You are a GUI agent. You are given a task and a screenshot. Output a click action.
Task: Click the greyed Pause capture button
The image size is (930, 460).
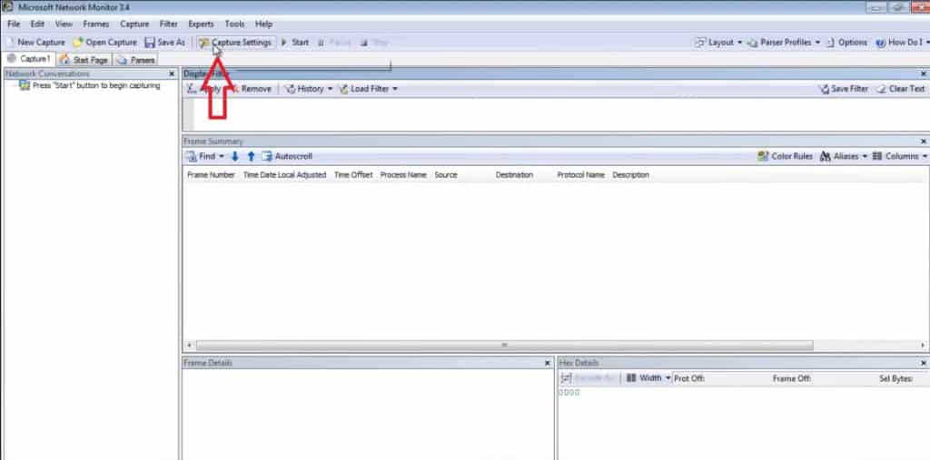pyautogui.click(x=334, y=43)
